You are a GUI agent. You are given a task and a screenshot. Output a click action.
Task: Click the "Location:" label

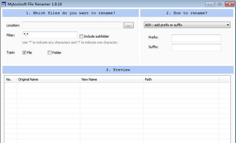click(x=13, y=25)
